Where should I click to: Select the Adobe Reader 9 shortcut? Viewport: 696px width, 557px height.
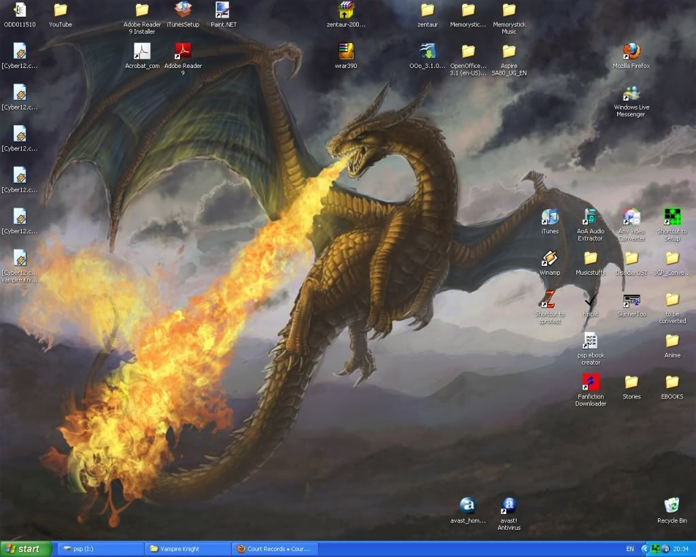click(183, 52)
